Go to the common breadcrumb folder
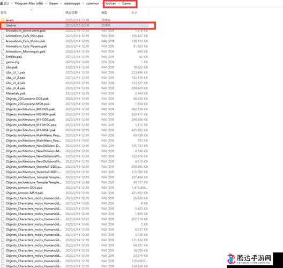This screenshot has height=268, width=283. [x=93, y=3]
